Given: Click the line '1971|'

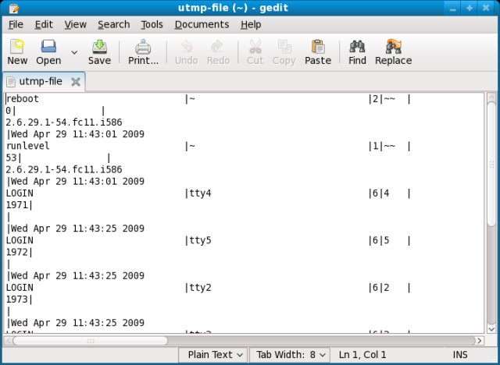Looking at the screenshot, I should coord(20,205).
